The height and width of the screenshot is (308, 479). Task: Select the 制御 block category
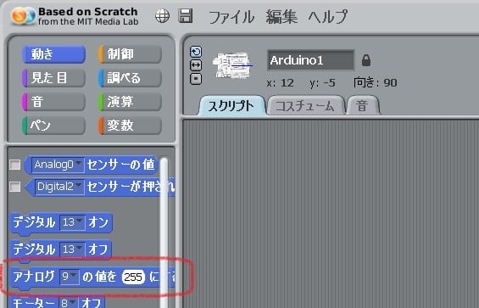click(130, 54)
